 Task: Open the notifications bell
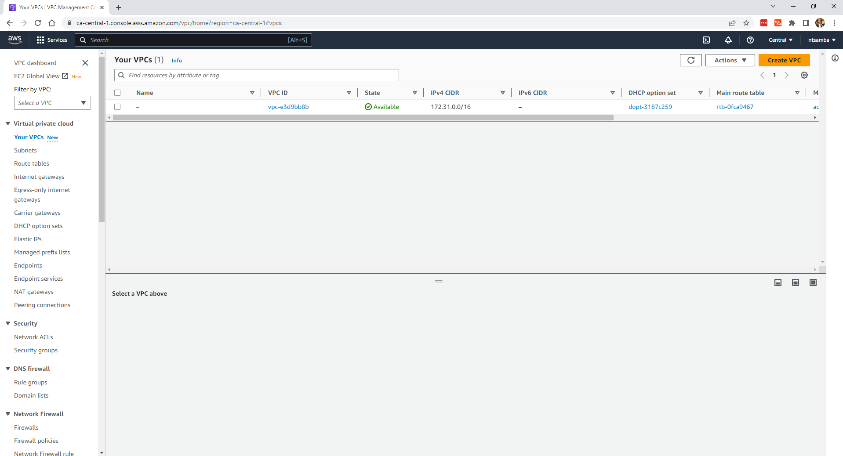point(728,40)
